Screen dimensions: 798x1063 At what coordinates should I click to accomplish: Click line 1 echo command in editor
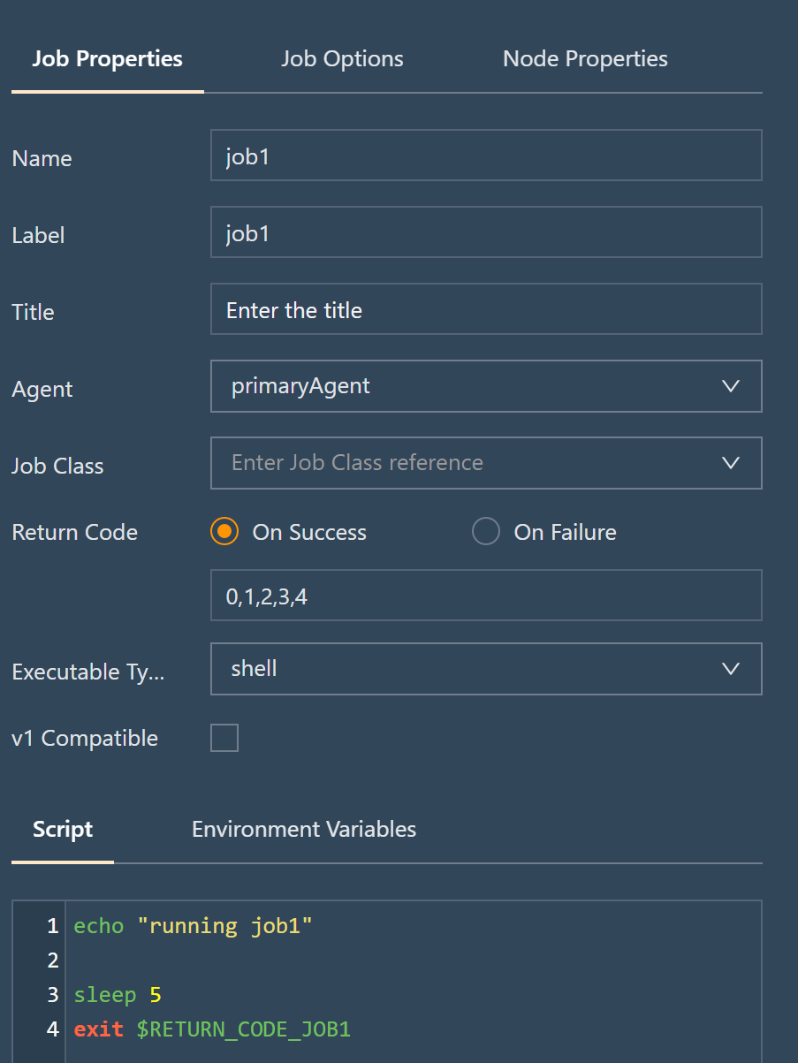pyautogui.click(x=194, y=926)
